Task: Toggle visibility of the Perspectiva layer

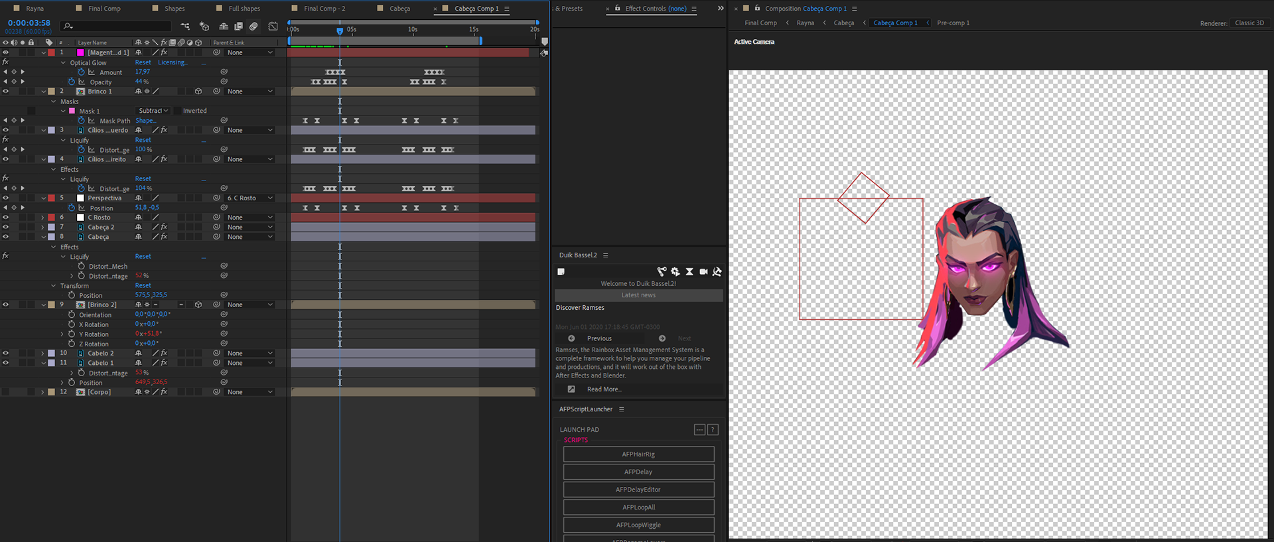Action: [5, 198]
